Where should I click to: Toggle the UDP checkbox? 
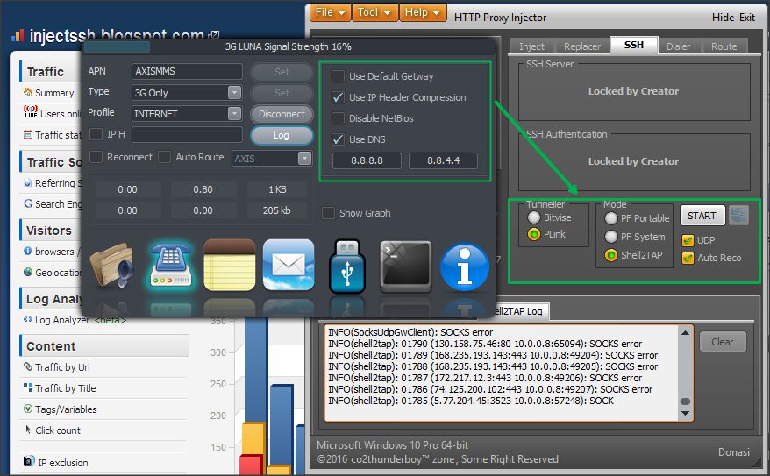[x=688, y=240]
